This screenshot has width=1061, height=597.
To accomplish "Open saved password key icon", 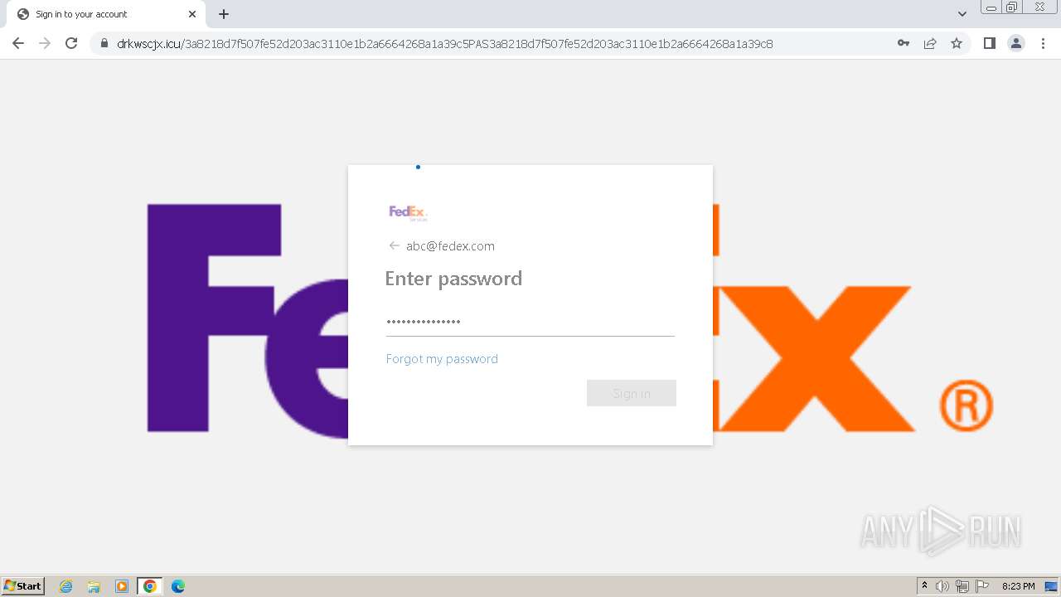I will point(904,43).
